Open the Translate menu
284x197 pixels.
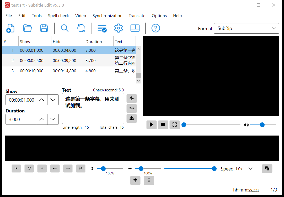(137, 15)
